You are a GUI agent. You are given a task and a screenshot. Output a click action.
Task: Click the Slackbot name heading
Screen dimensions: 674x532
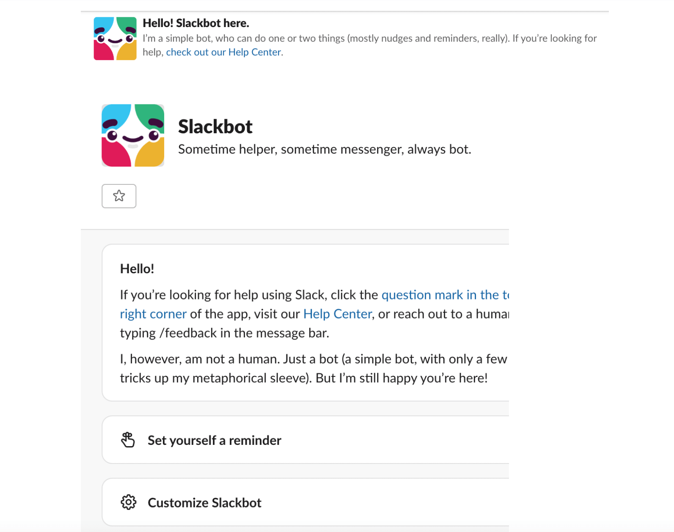tap(215, 126)
